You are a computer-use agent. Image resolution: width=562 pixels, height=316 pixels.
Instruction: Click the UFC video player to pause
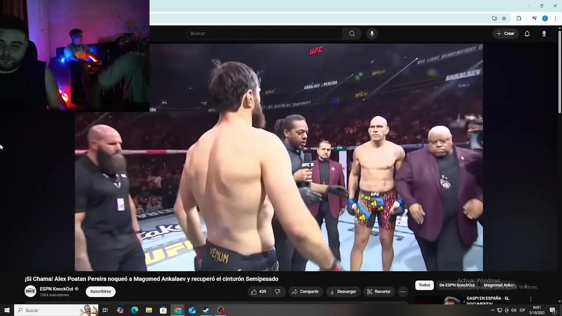click(x=279, y=157)
